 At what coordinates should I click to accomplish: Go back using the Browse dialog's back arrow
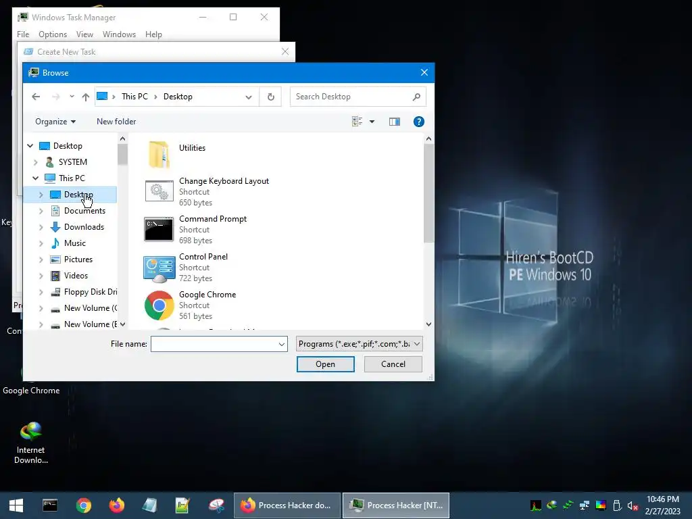click(x=36, y=97)
